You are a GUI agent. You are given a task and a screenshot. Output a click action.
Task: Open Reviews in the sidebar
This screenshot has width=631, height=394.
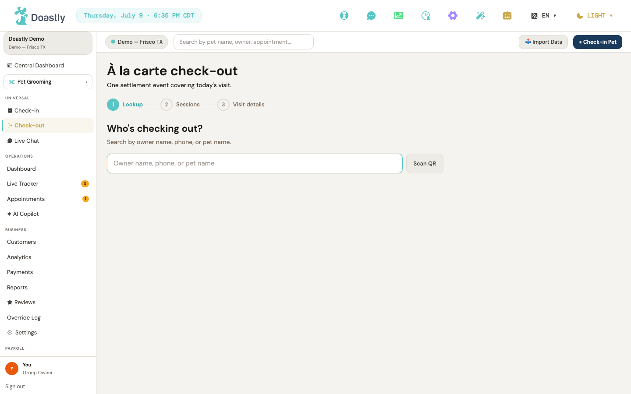[48, 303]
